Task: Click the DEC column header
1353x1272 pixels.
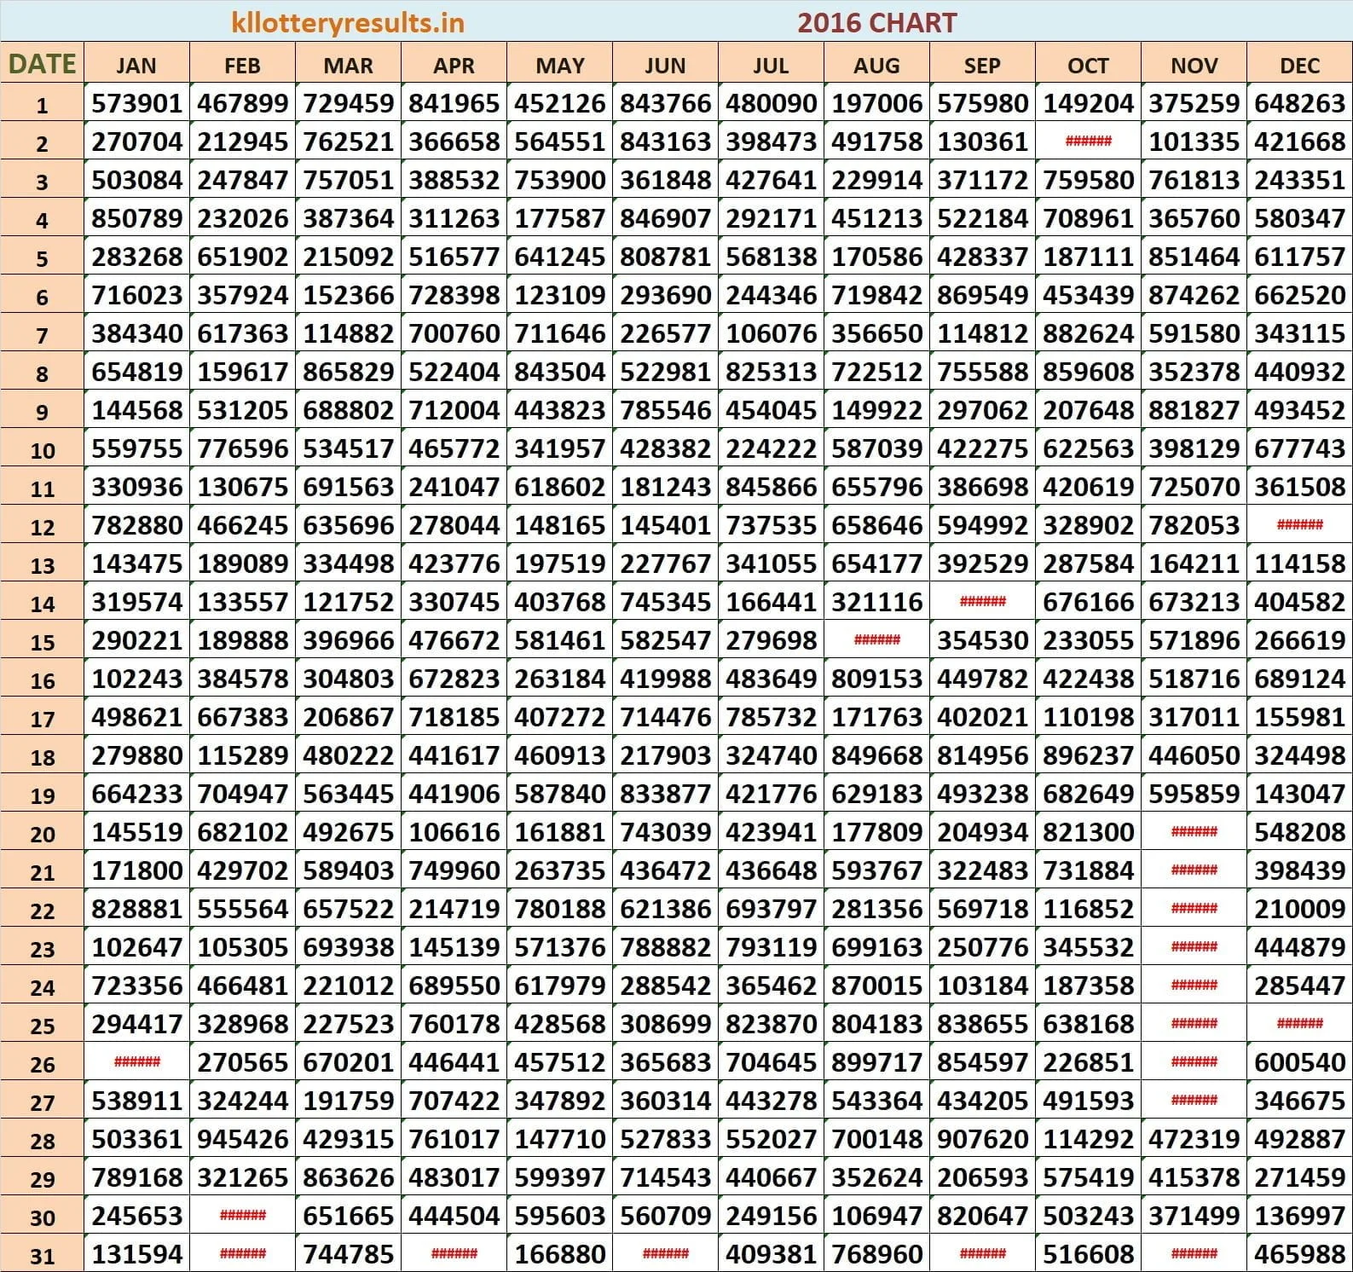Action: (x=1299, y=66)
